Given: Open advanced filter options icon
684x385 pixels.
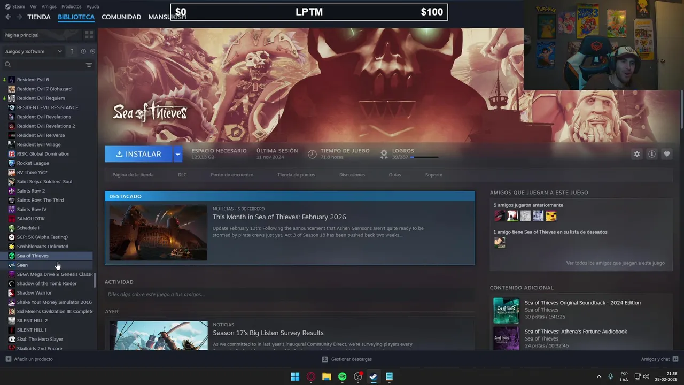Looking at the screenshot, I should [x=89, y=65].
